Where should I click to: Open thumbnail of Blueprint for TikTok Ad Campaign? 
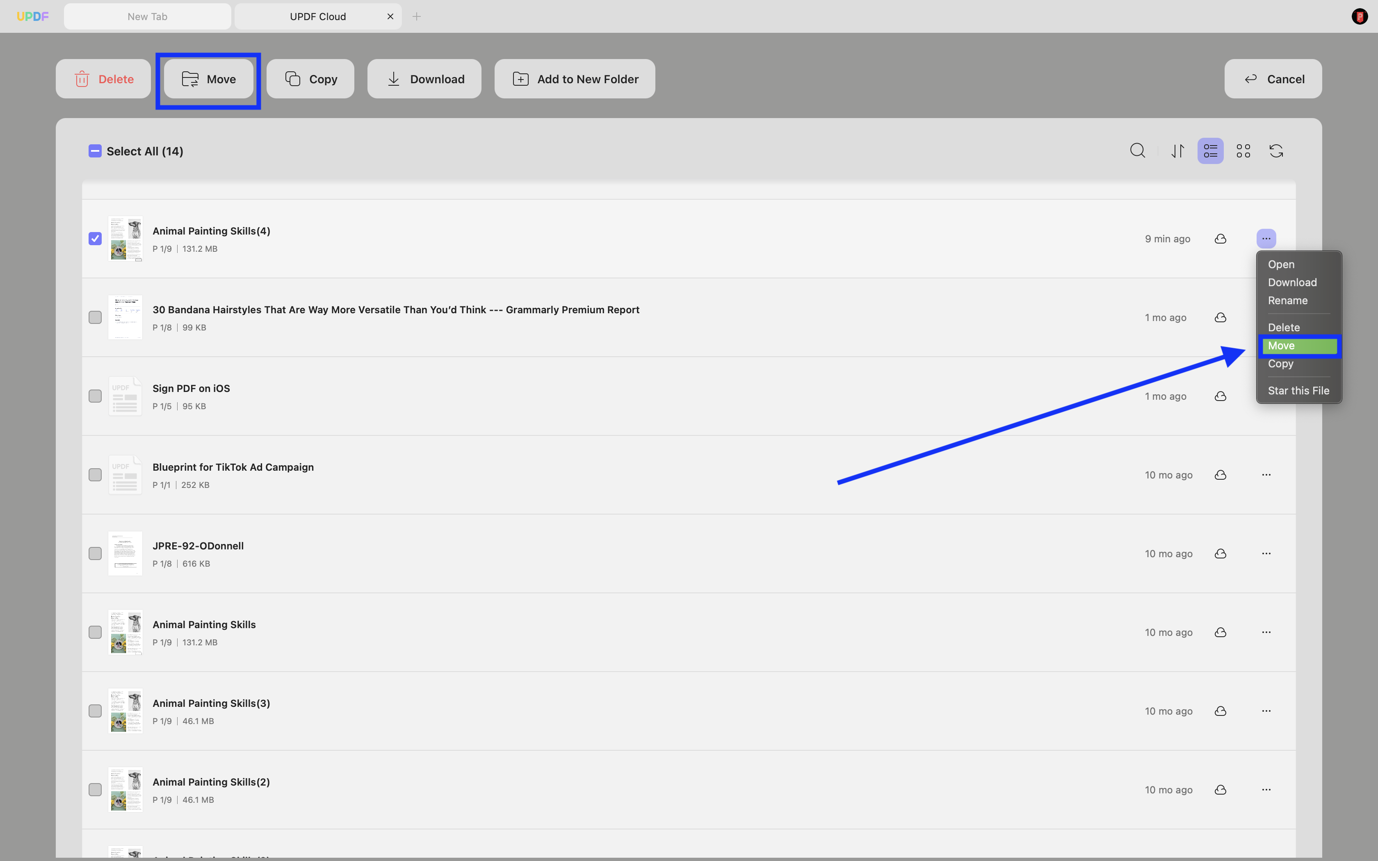pos(125,475)
